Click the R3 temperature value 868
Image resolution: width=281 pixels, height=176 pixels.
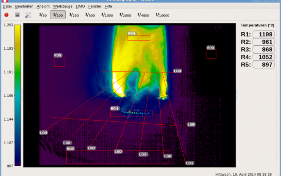point(264,49)
